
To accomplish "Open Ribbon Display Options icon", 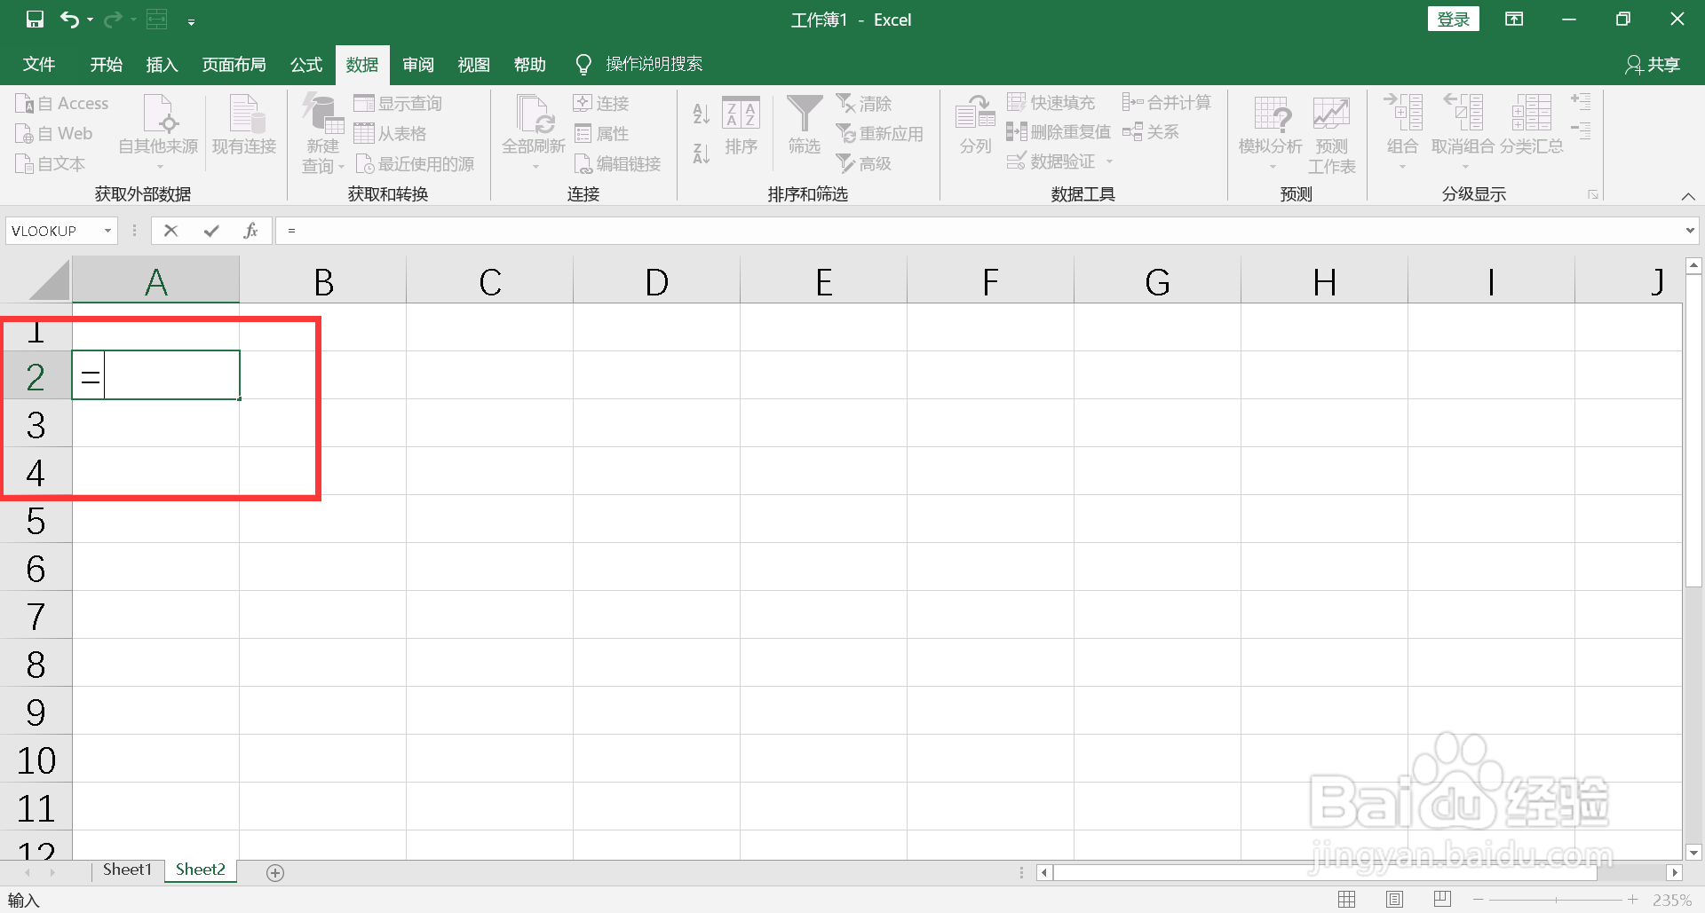I will 1514,20.
